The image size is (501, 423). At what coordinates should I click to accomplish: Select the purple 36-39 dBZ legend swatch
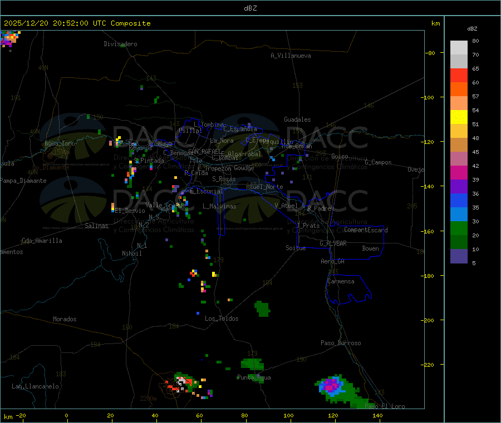pos(459,186)
